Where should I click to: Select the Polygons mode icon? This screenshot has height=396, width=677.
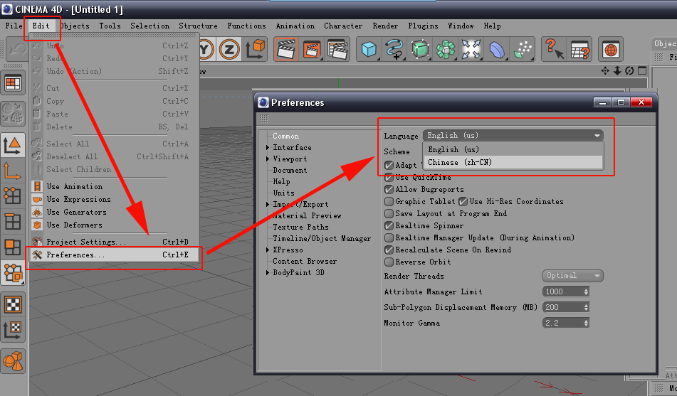coord(13,247)
